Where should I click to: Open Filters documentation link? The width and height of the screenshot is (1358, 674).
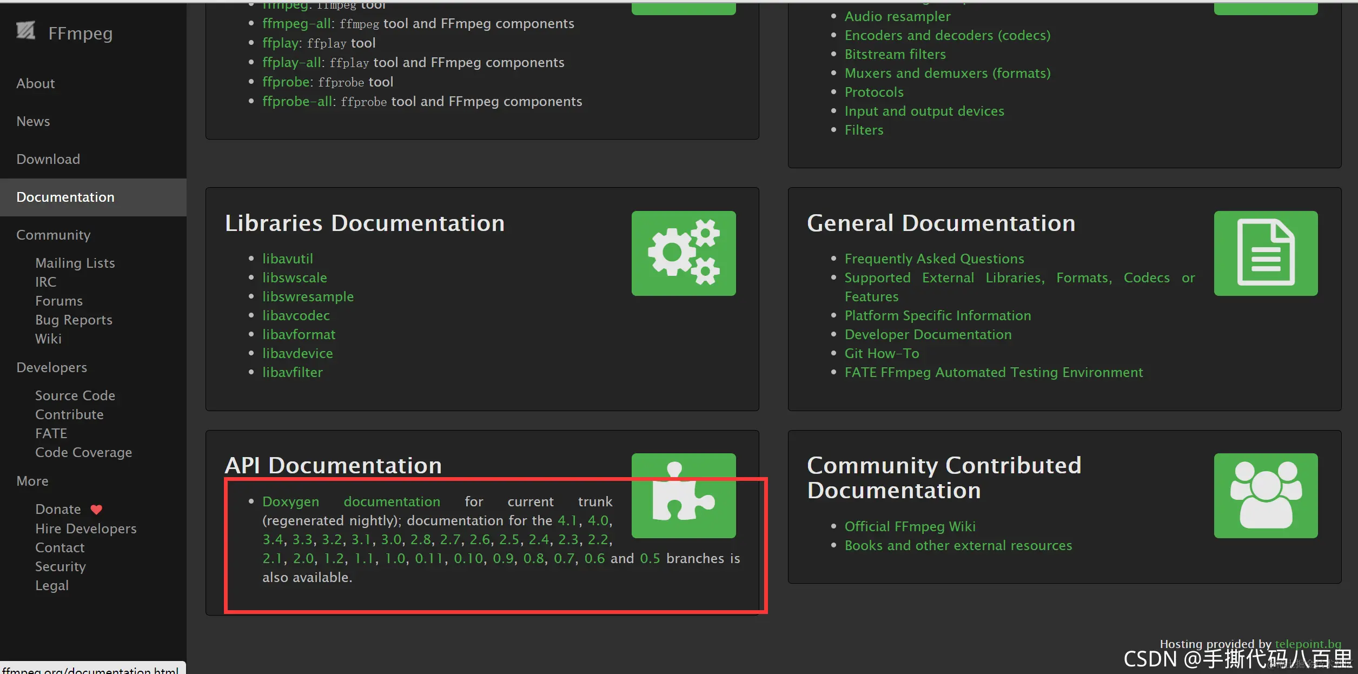(864, 130)
